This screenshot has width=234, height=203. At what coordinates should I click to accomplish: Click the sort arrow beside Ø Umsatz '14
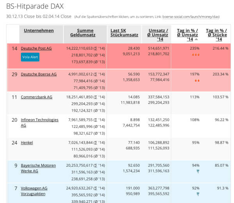click(x=196, y=39)
